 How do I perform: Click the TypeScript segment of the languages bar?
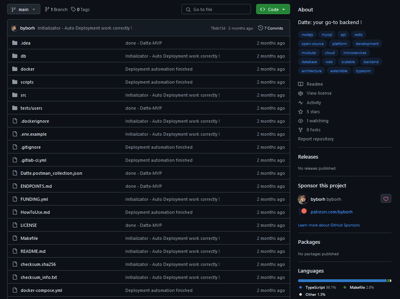(342, 280)
